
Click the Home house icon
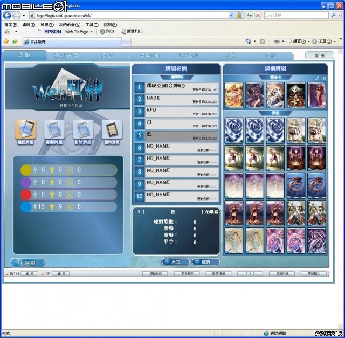[x=248, y=41]
